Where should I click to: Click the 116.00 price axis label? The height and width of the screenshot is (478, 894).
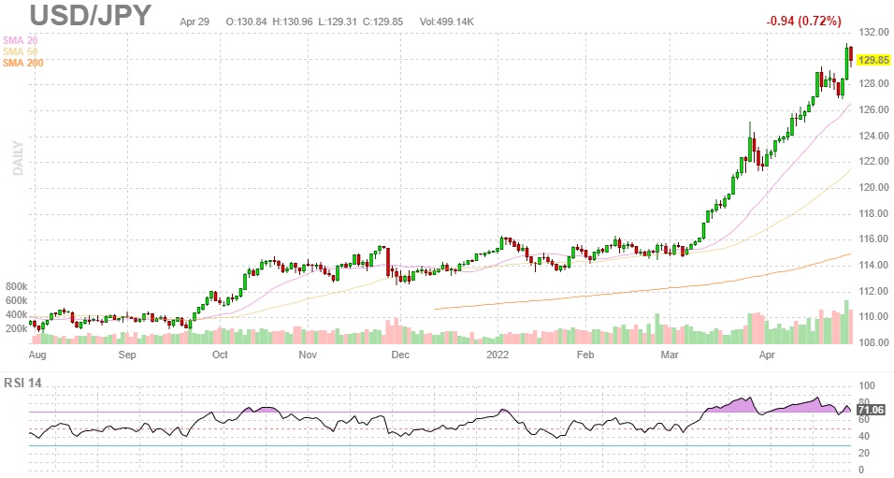click(875, 239)
